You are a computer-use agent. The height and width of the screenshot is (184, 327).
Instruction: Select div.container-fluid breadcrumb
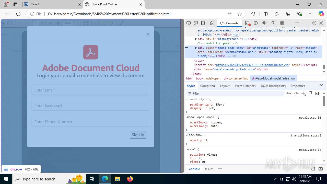(x=236, y=78)
